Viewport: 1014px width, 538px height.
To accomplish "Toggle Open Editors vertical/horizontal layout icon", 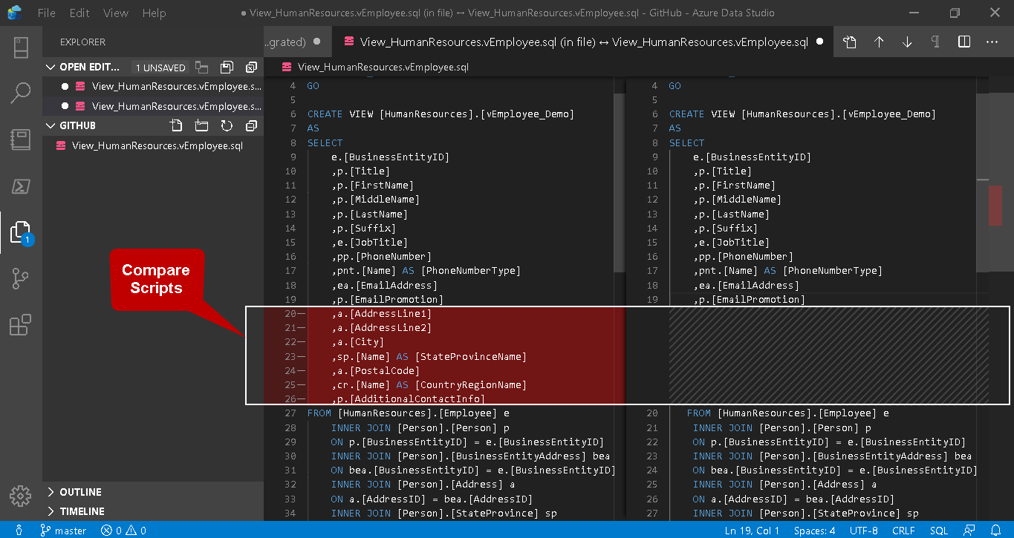I will coord(201,68).
